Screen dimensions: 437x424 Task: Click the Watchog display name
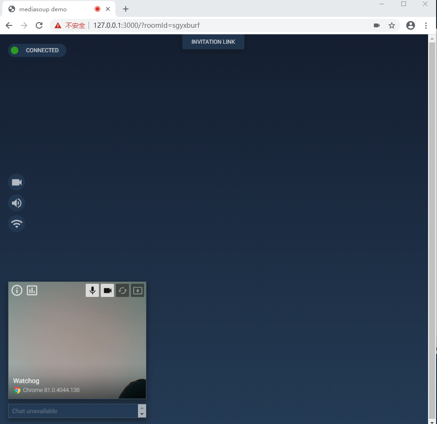[x=26, y=381]
